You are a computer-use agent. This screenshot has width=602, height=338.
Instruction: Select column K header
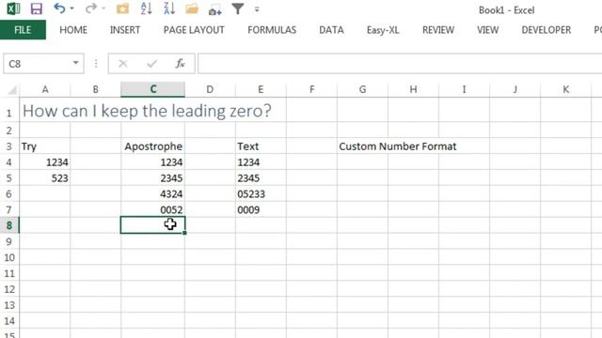[566, 89]
